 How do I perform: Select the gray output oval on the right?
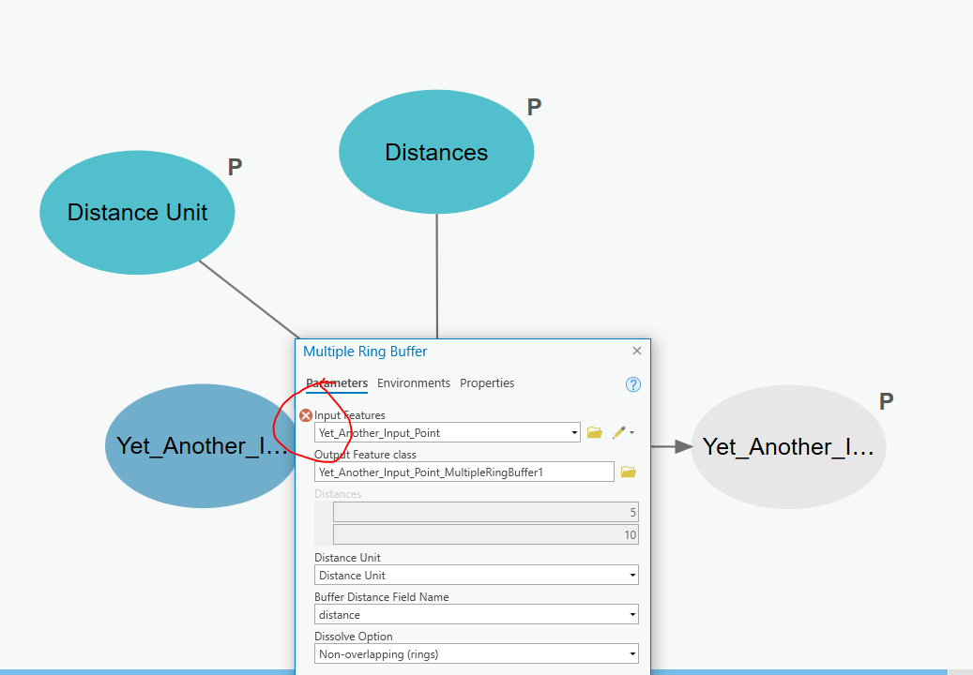point(789,446)
